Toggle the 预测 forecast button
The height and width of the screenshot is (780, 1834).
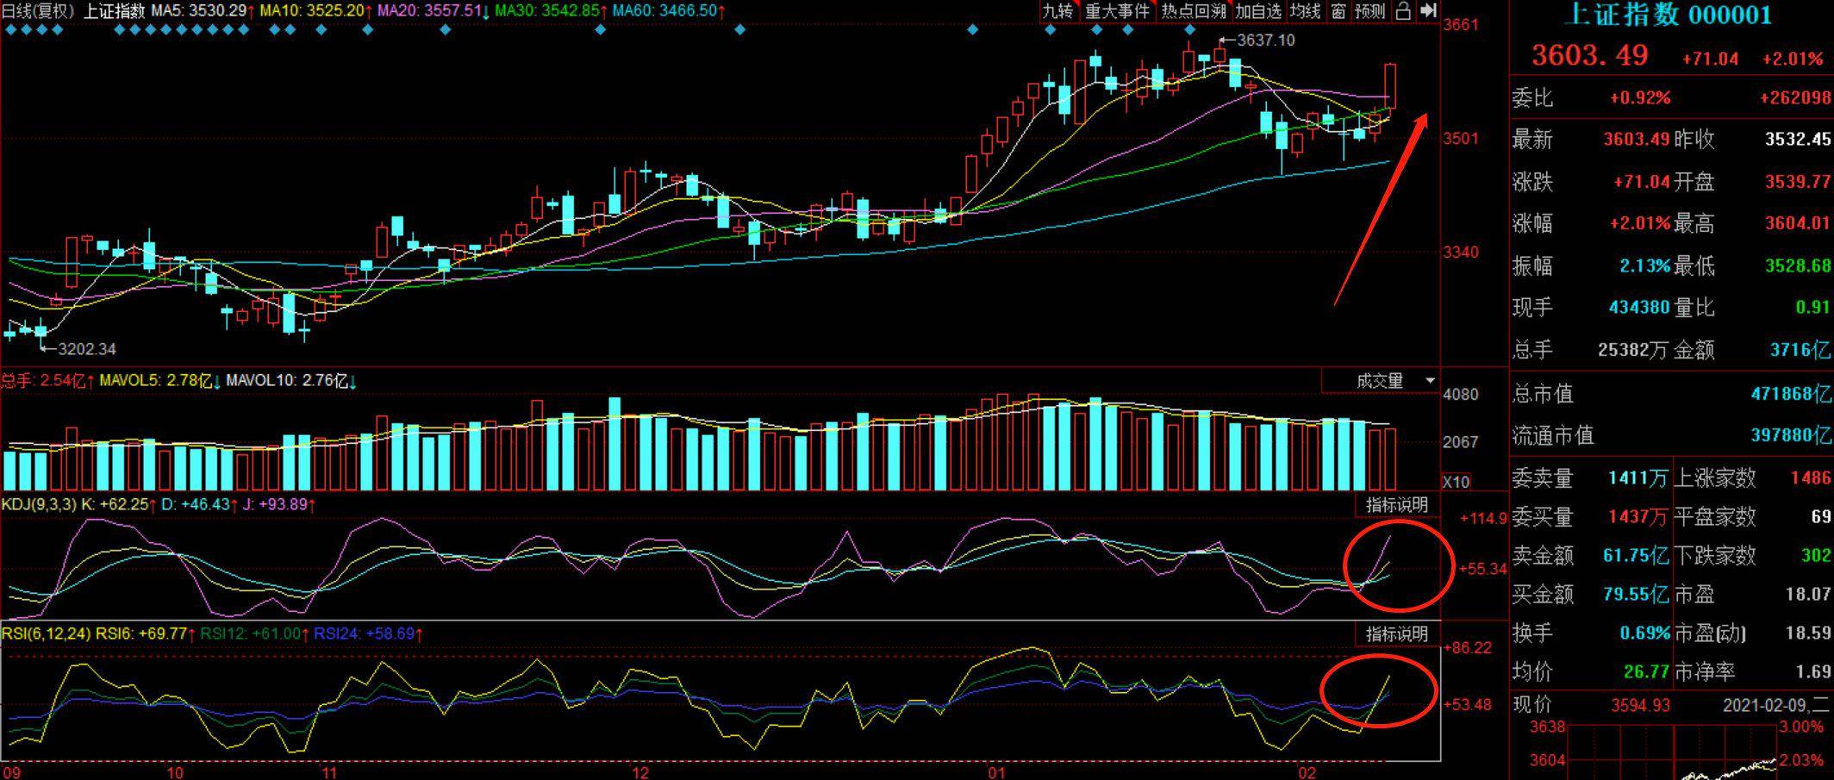point(1369,10)
